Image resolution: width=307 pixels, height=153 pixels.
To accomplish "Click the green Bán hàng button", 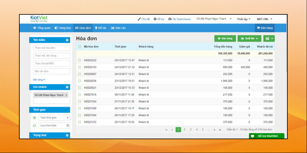I will pyautogui.click(x=225, y=39).
